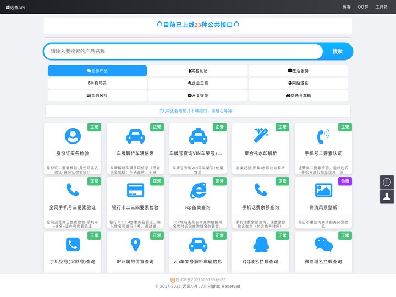Viewport: 396px width, 297px height.
Task: Click the user profile icon on right sidebar
Action: pyautogui.click(x=387, y=196)
